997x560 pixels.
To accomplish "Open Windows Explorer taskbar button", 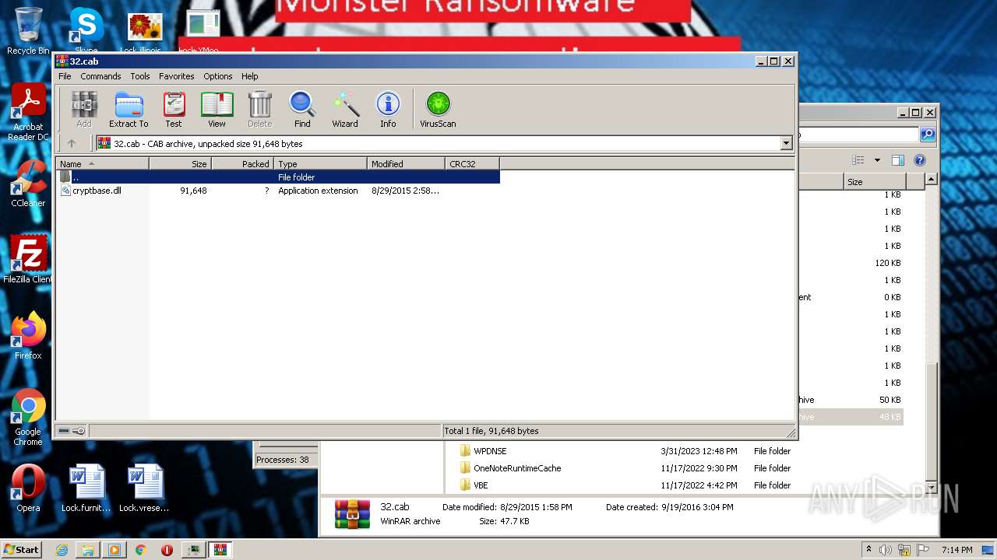I will click(x=88, y=550).
